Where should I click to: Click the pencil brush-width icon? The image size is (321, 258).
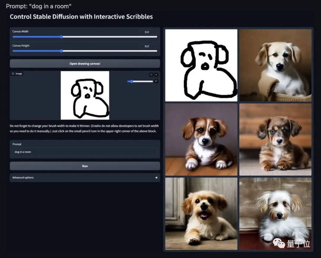(156, 81)
